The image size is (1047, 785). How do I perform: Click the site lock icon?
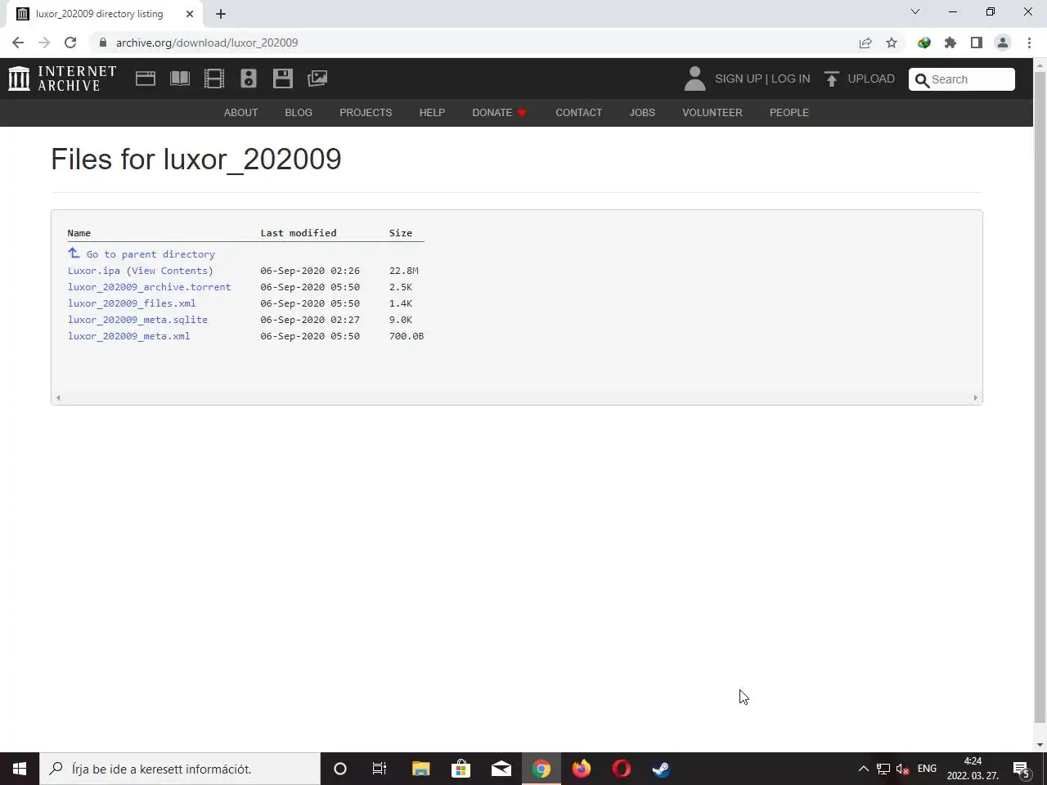pyautogui.click(x=103, y=43)
